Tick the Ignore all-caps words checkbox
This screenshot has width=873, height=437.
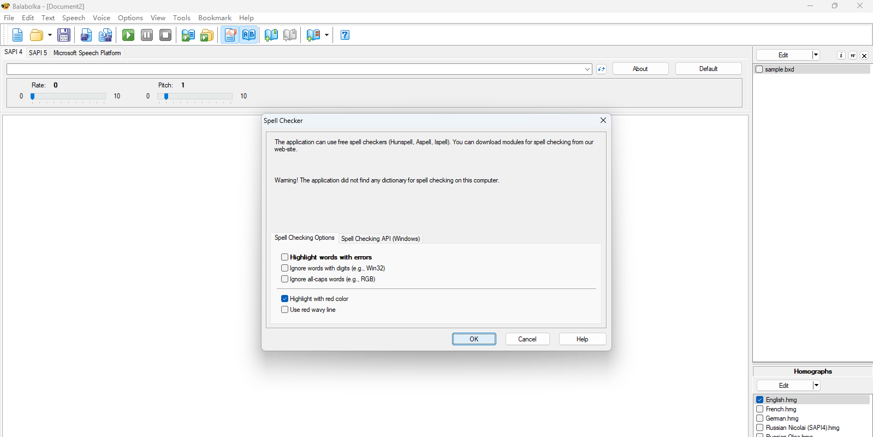pyautogui.click(x=284, y=279)
